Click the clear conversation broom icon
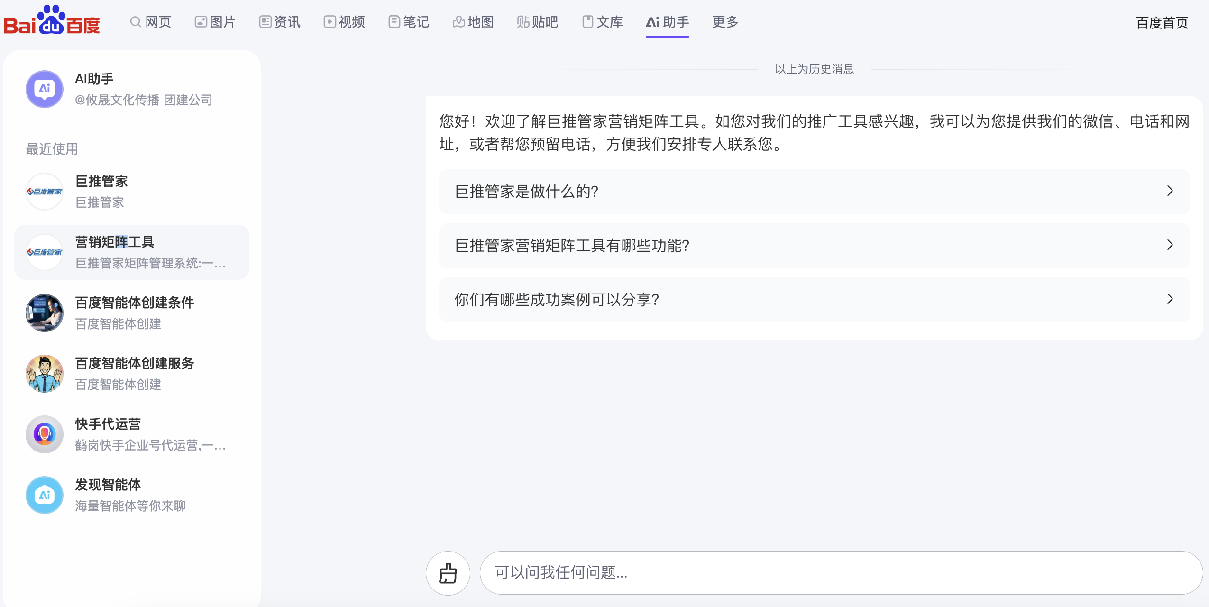 click(448, 573)
